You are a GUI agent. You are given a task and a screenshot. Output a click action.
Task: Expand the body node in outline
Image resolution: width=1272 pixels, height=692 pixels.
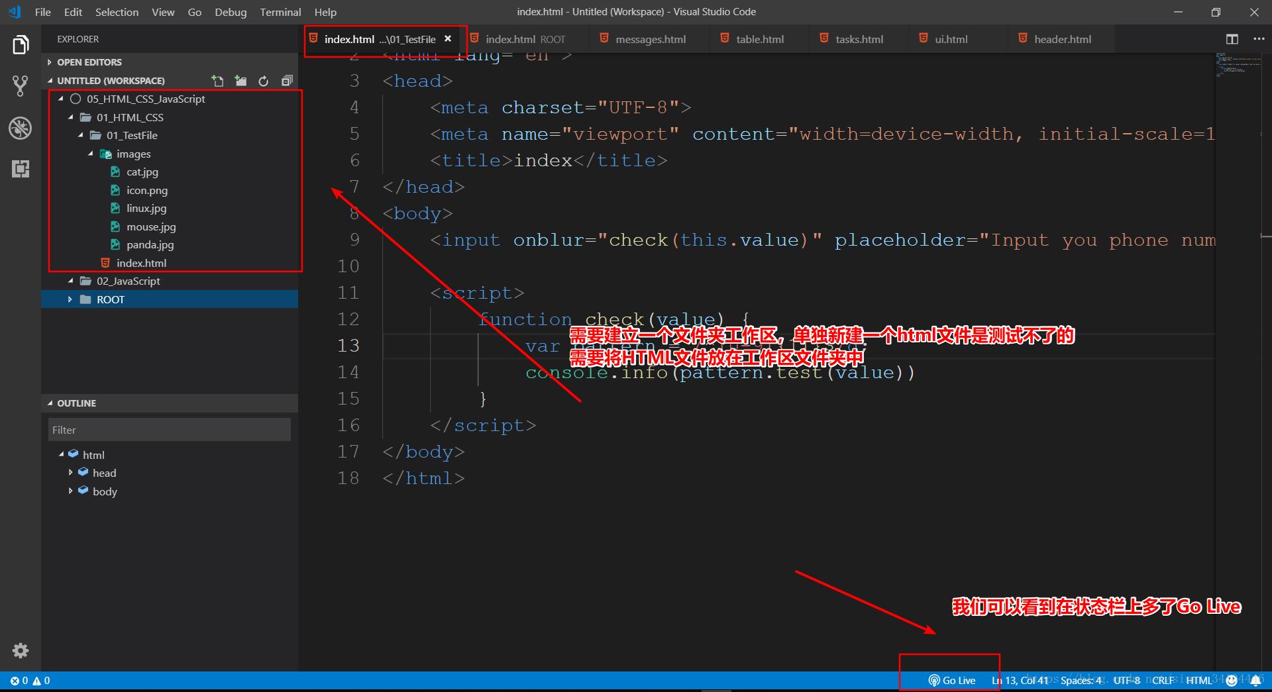[x=70, y=491]
